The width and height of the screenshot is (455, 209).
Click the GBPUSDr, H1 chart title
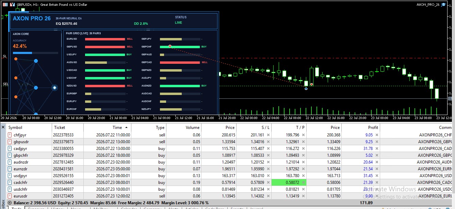[52, 5]
